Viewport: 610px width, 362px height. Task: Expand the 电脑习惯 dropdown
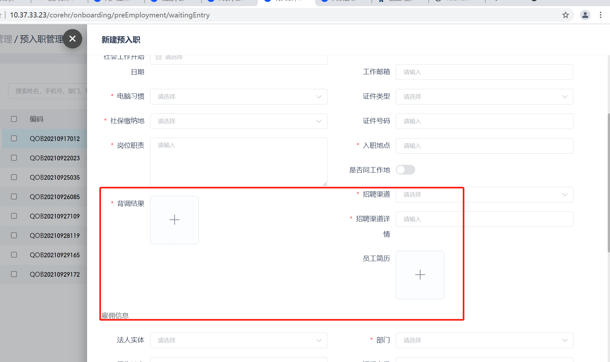pyautogui.click(x=238, y=97)
